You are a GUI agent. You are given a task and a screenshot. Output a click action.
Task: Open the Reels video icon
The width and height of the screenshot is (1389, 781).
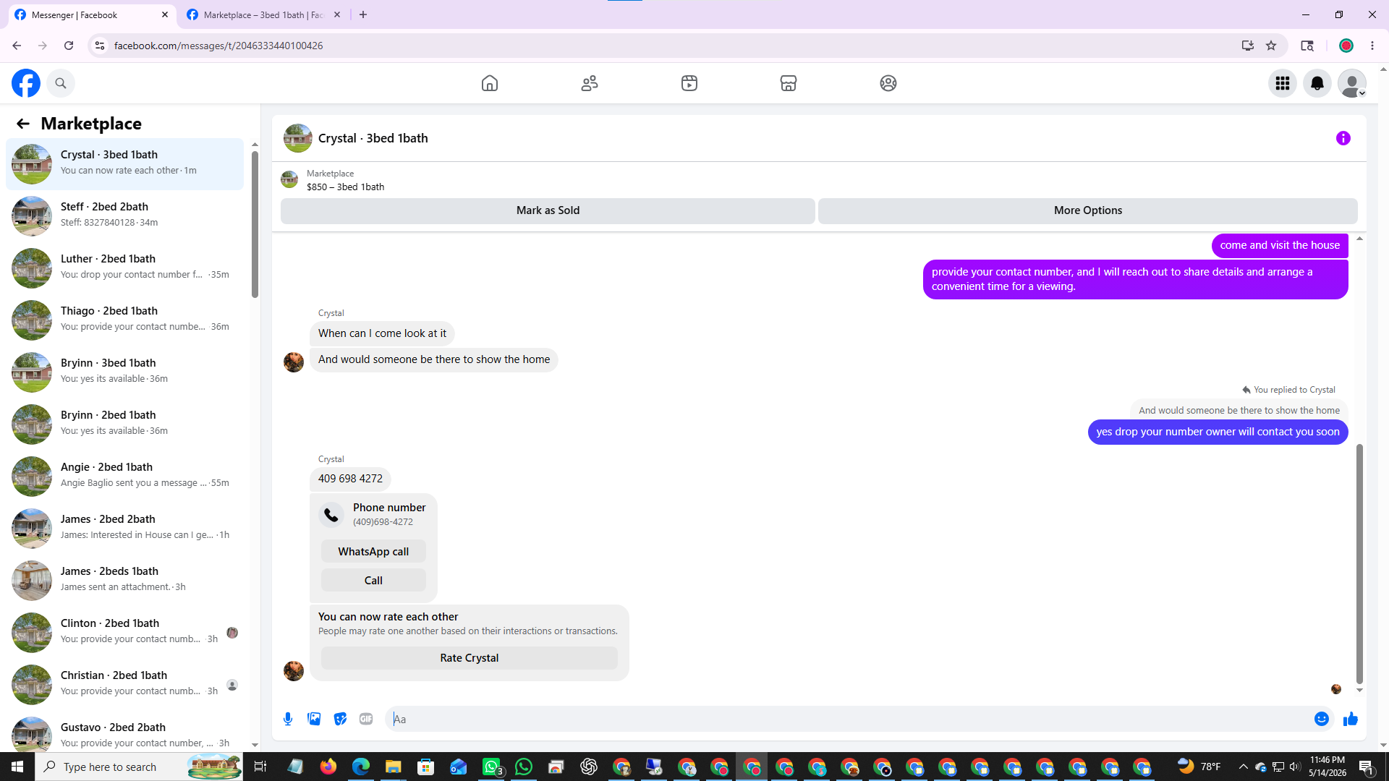click(x=689, y=83)
